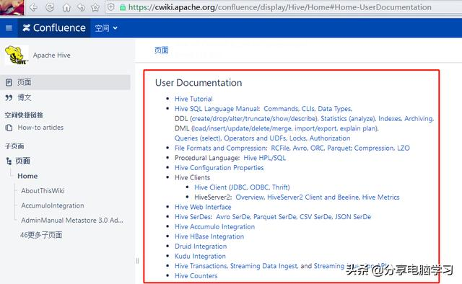Open HiveServer2 Client and Beeline link

pos(313,198)
